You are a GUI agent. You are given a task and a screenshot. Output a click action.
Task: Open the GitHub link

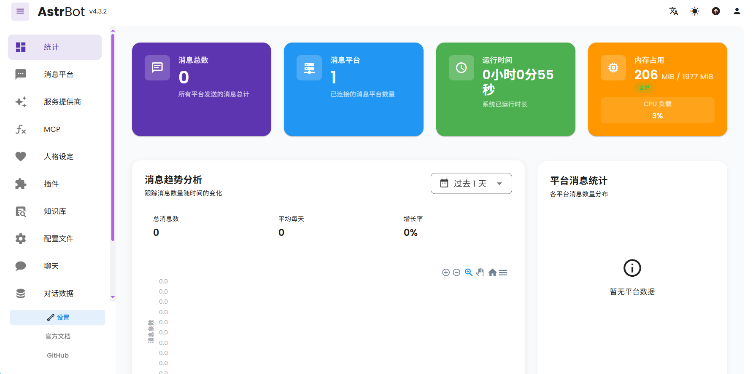(x=58, y=355)
